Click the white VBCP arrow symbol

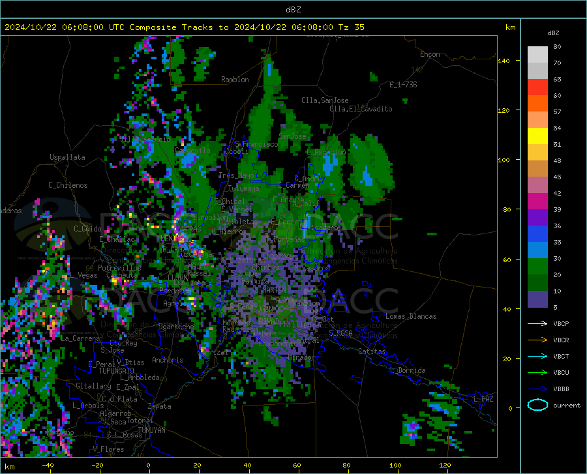[537, 323]
